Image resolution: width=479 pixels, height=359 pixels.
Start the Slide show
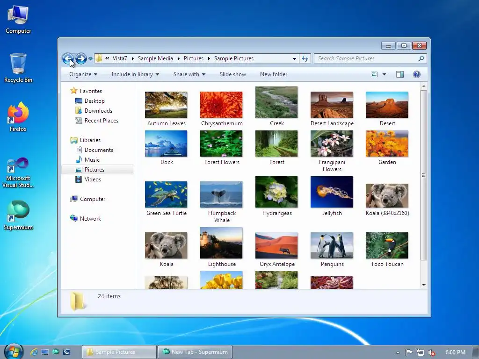pyautogui.click(x=233, y=74)
